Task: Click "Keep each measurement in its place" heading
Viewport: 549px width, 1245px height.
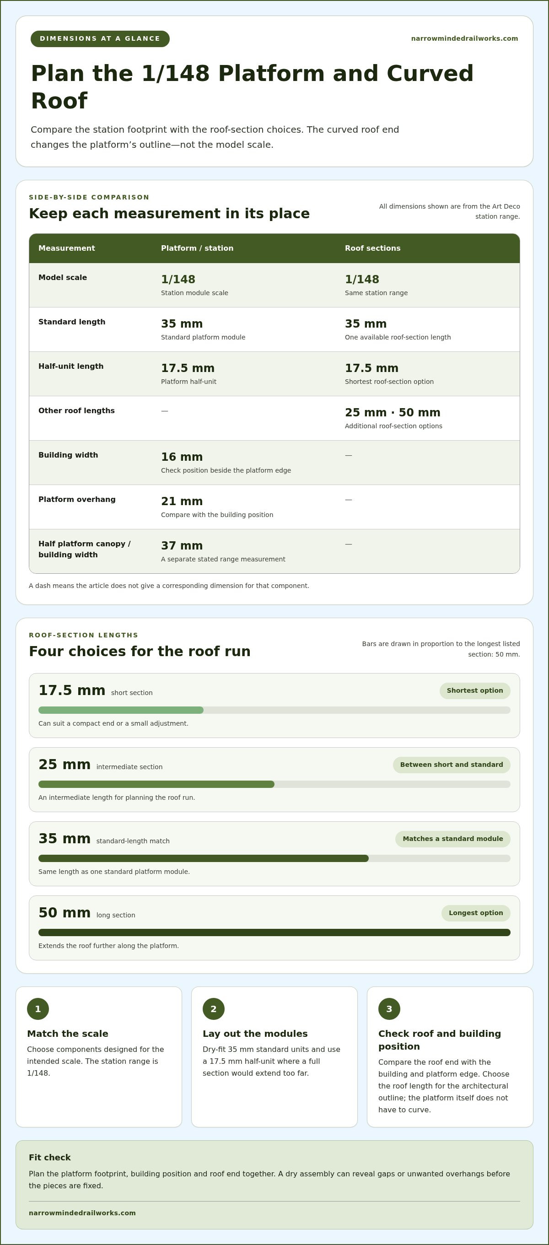Action: [169, 213]
